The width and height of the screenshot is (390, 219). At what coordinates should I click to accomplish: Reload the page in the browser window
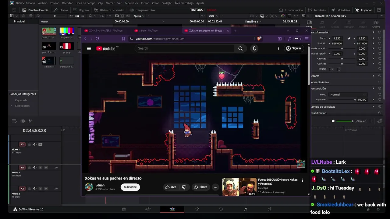(x=97, y=39)
